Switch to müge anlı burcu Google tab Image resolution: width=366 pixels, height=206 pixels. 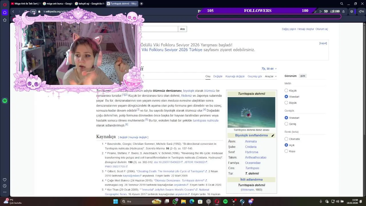57,4
